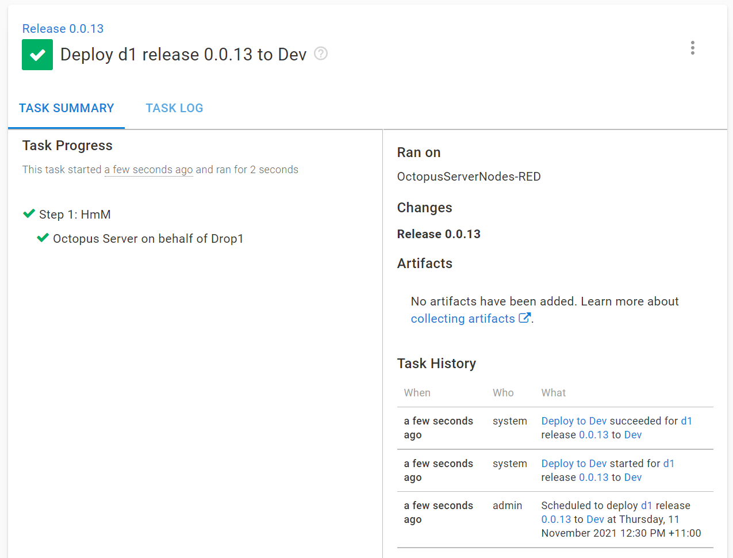
Task: Click Deploy to Dev link in started row
Action: coord(574,464)
